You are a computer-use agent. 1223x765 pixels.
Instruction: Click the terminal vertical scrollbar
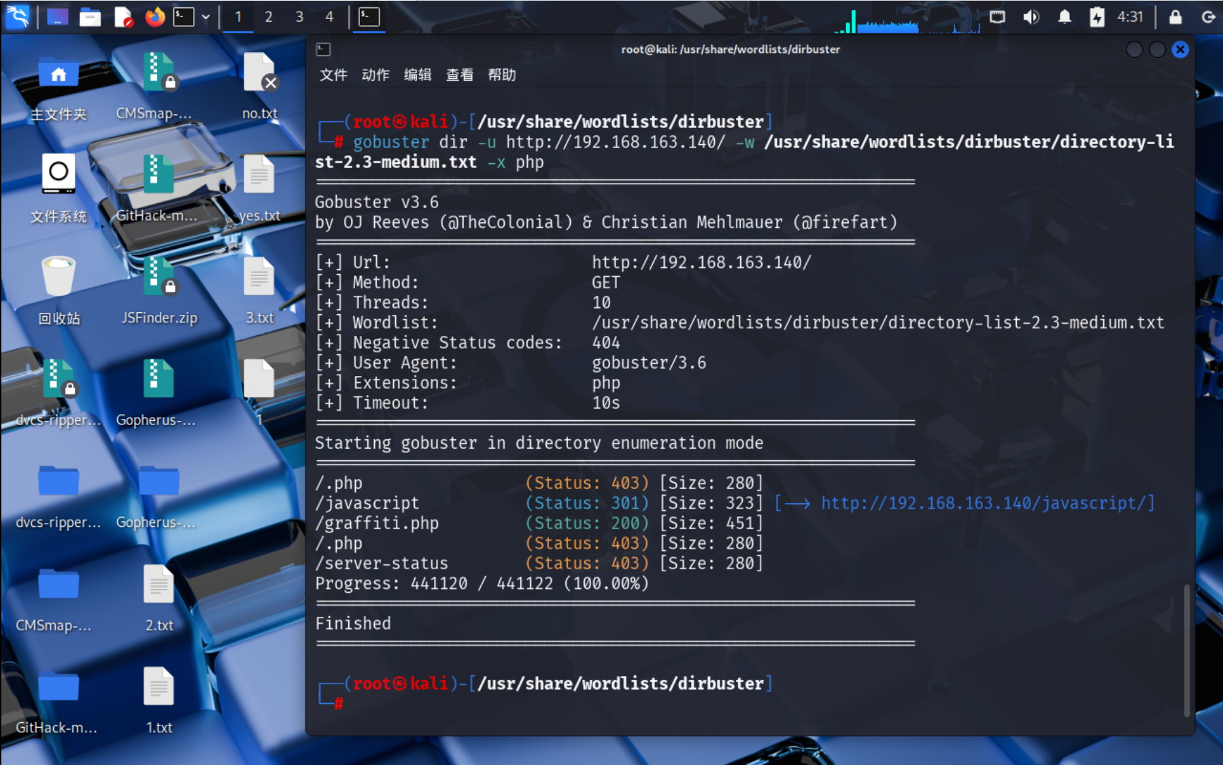click(1187, 649)
